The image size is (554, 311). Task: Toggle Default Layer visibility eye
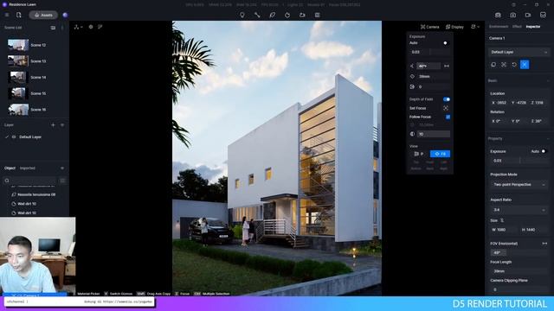14,136
